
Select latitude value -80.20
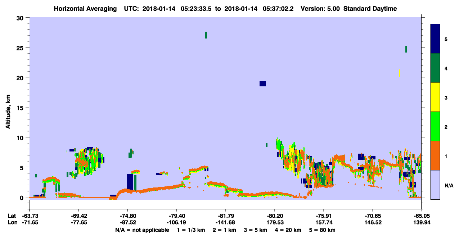[274, 216]
